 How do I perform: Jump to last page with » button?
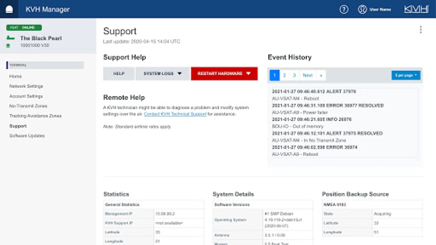click(321, 75)
